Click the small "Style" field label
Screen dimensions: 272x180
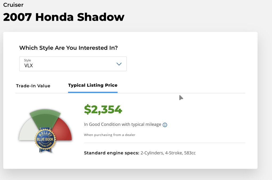click(x=27, y=60)
